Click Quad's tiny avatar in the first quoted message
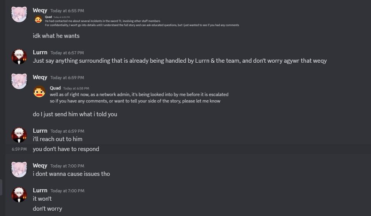Image resolution: width=371 pixels, height=216 pixels. pyautogui.click(x=38, y=19)
